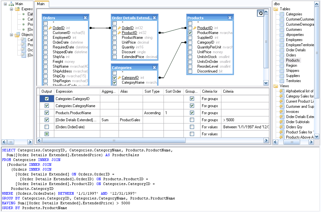The width and height of the screenshot is (321, 212).
Task: Select the Orders table in dbo tree
Action: [291, 55]
